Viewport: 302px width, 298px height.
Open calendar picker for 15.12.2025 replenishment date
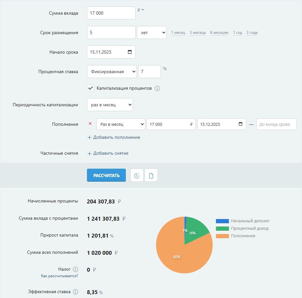pos(240,124)
